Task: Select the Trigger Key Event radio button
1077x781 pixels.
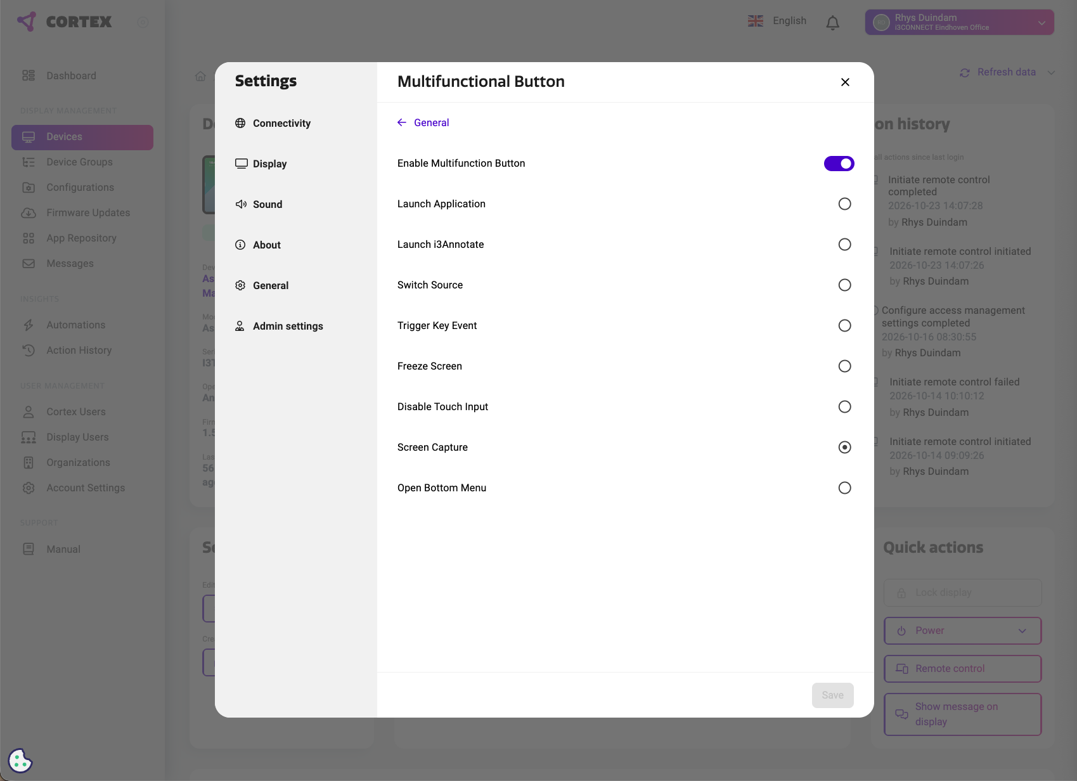Action: (x=845, y=326)
